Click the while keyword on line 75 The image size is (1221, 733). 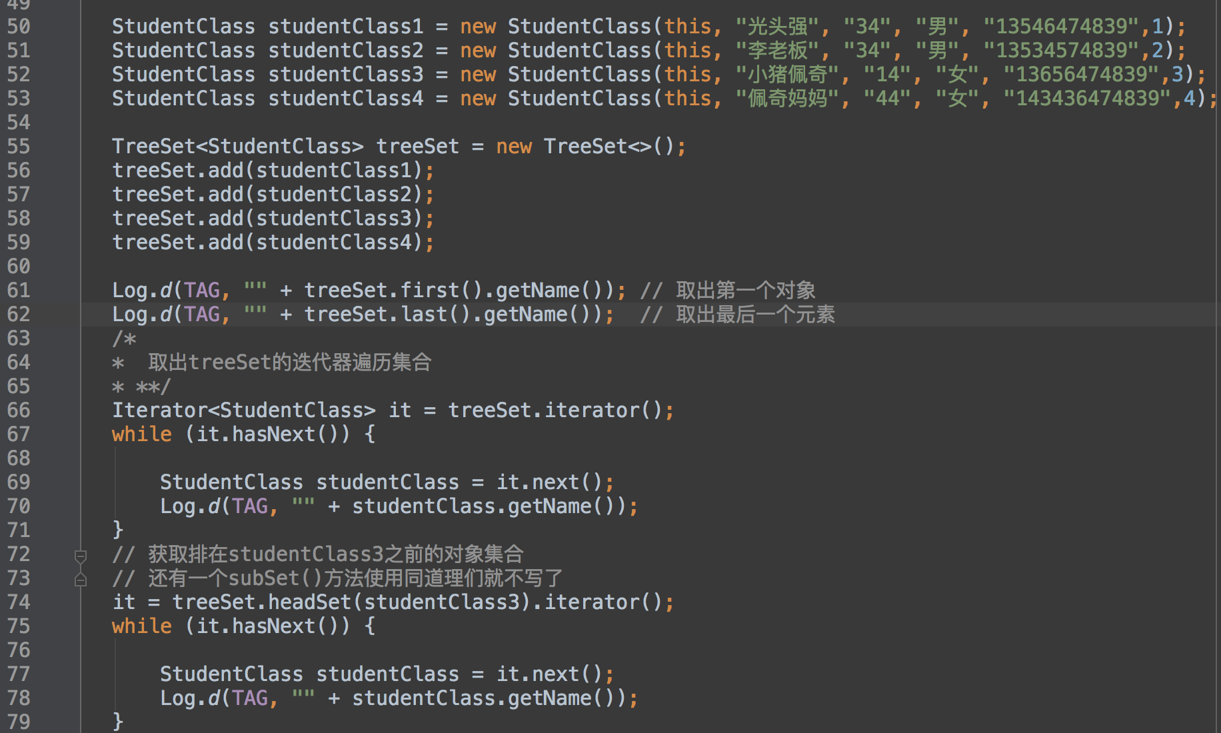(142, 626)
